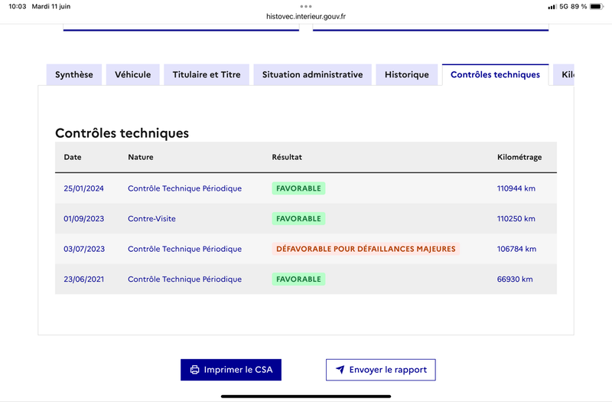Go to the Historique tab
Viewport: 612px width, 402px height.
coord(407,74)
